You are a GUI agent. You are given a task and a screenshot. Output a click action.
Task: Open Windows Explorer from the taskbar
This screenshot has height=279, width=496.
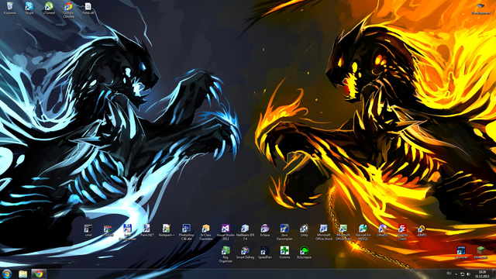point(22,274)
